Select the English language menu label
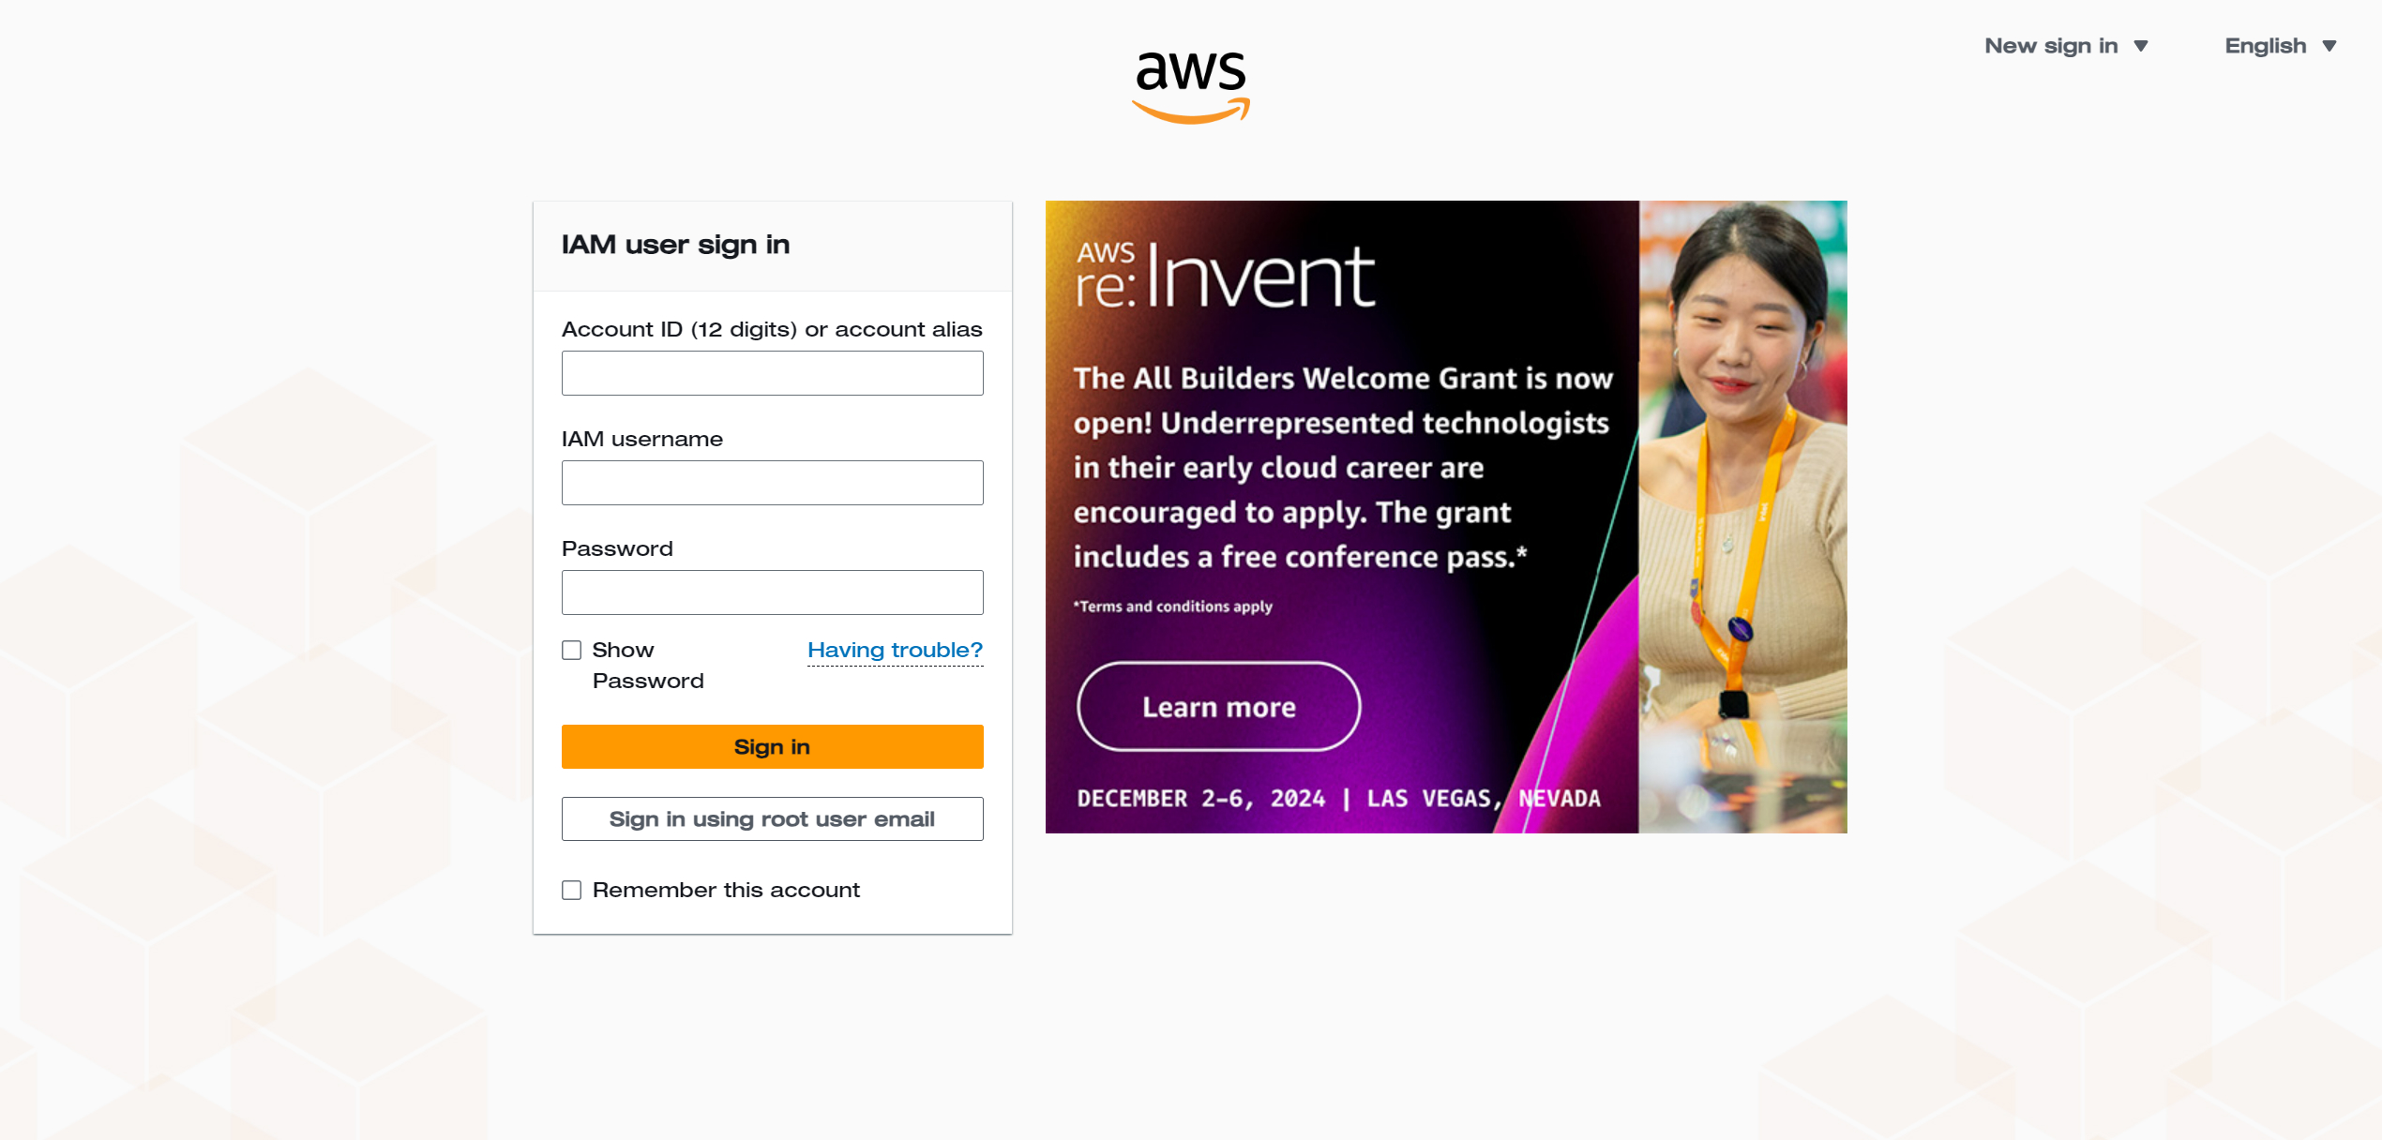The width and height of the screenshot is (2382, 1140). 2265,46
